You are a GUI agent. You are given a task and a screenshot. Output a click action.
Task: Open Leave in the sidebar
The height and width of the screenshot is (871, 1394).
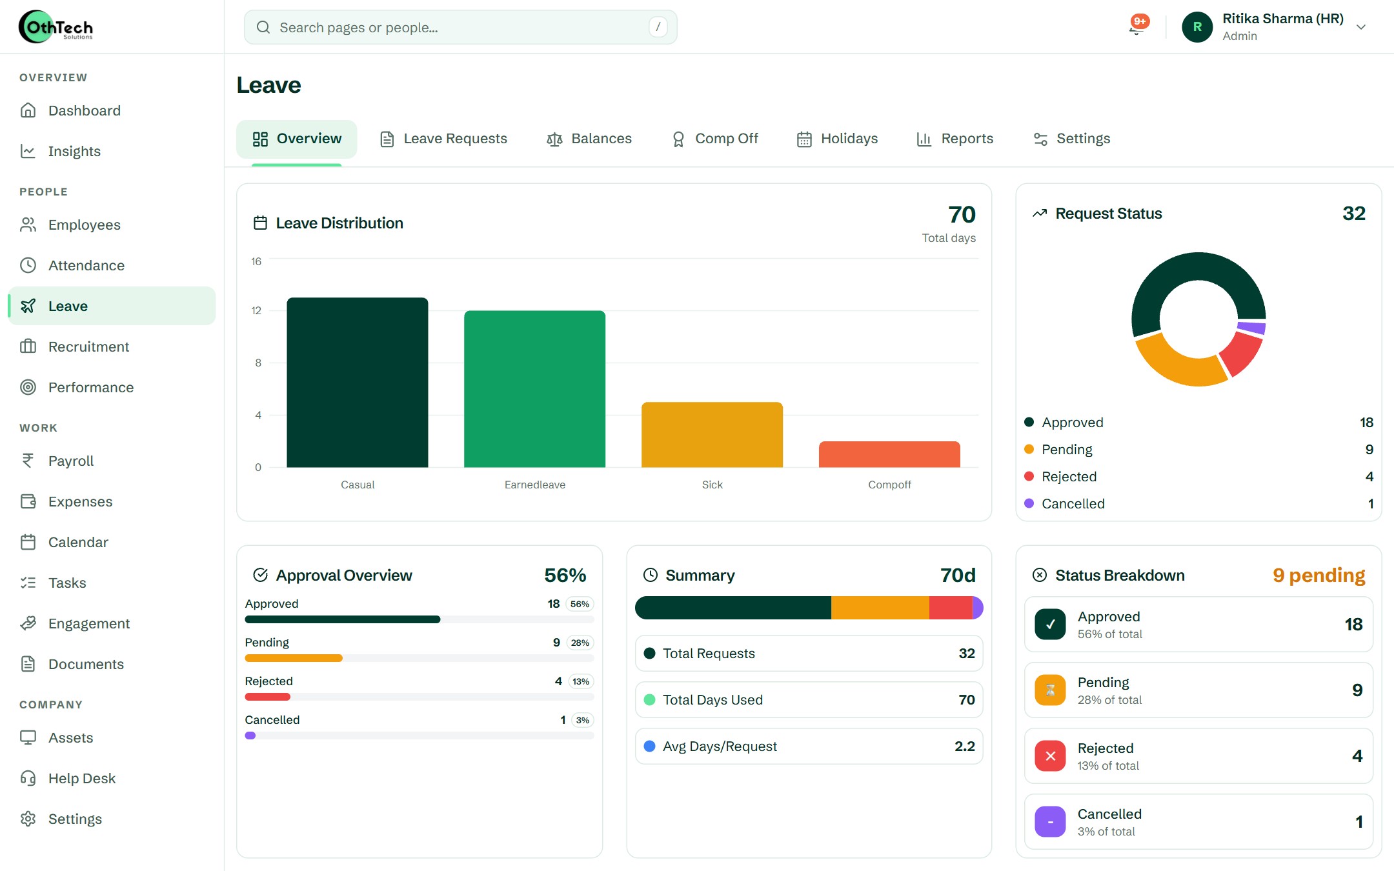click(112, 306)
